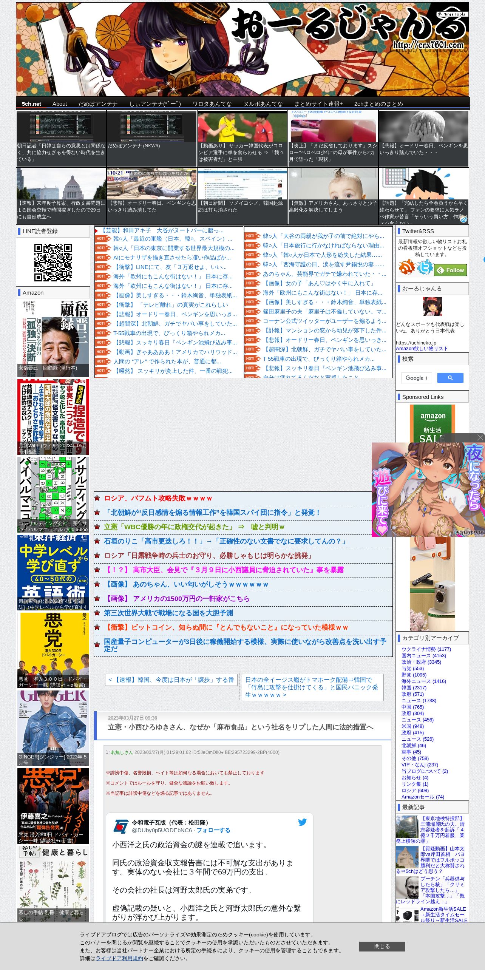Screen dimensions: 485x970
Task: Open category VIP・なんJ (237)
Action: (x=420, y=765)
